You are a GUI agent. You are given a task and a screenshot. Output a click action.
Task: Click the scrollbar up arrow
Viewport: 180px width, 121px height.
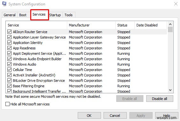pos(170,24)
